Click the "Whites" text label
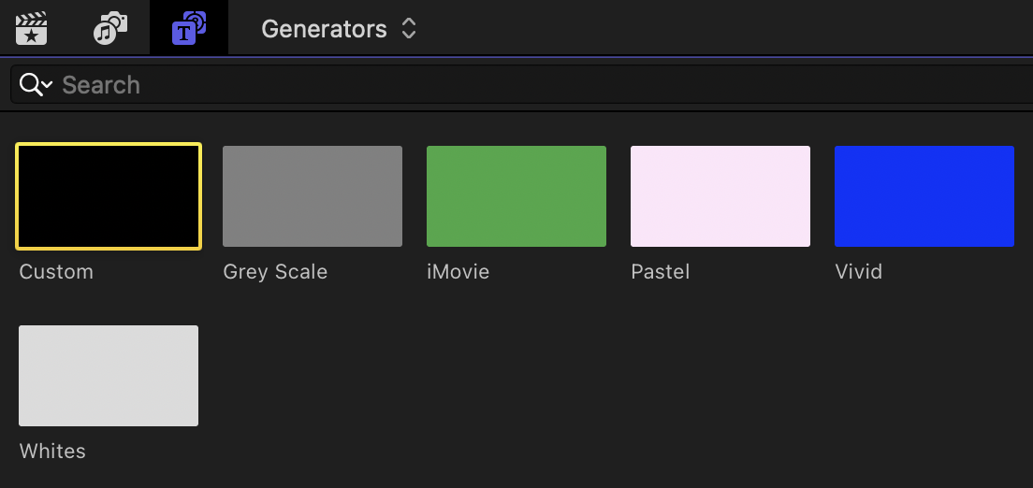Image resolution: width=1033 pixels, height=488 pixels. point(52,452)
